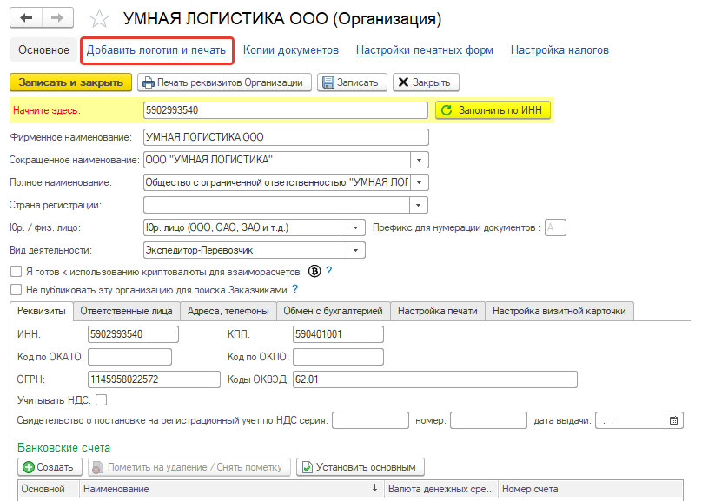Open Добавить логотип и печать link
Image resolution: width=708 pixels, height=501 pixels.
click(156, 50)
